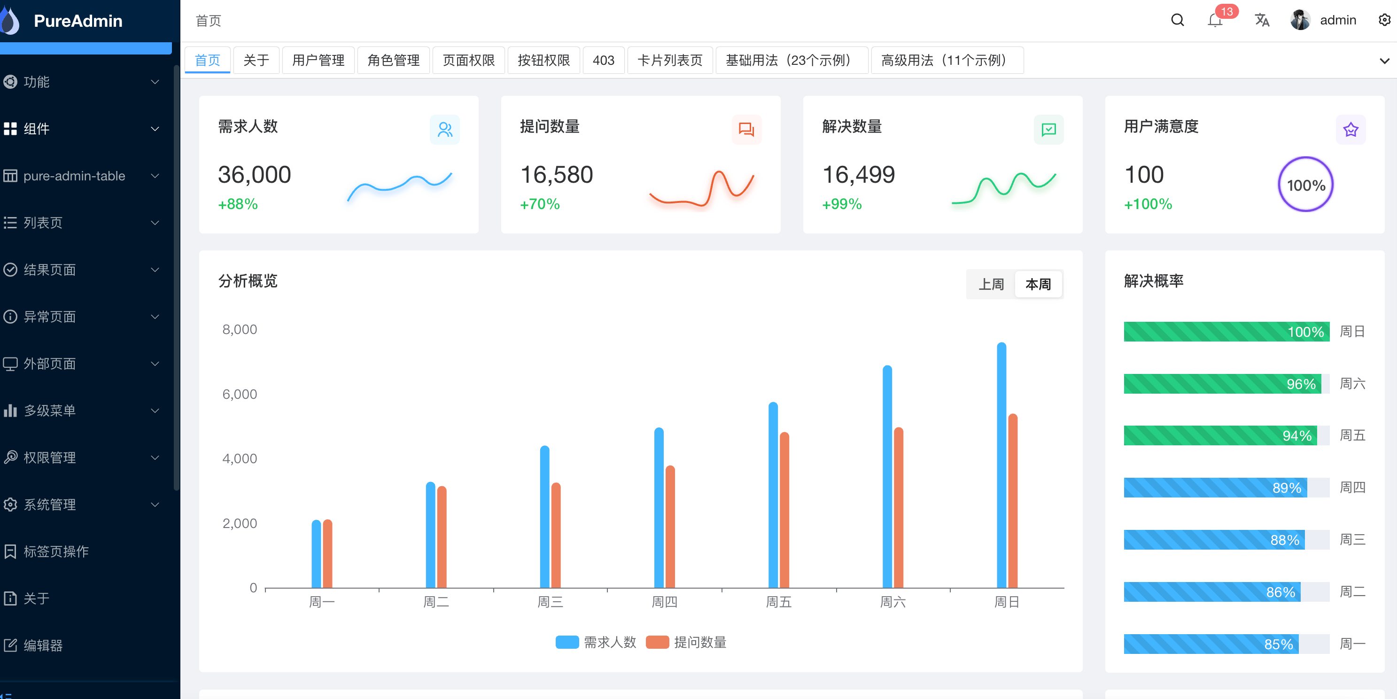Switch to the 用户管理 tab

(318, 60)
